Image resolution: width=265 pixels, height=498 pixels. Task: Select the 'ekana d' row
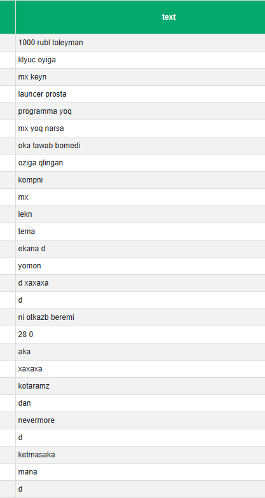[140, 249]
